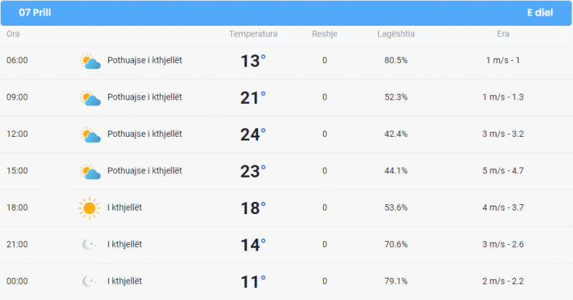The image size is (573, 300).
Task: Click the partly cloudy icon at 09:00
Action: click(x=90, y=98)
